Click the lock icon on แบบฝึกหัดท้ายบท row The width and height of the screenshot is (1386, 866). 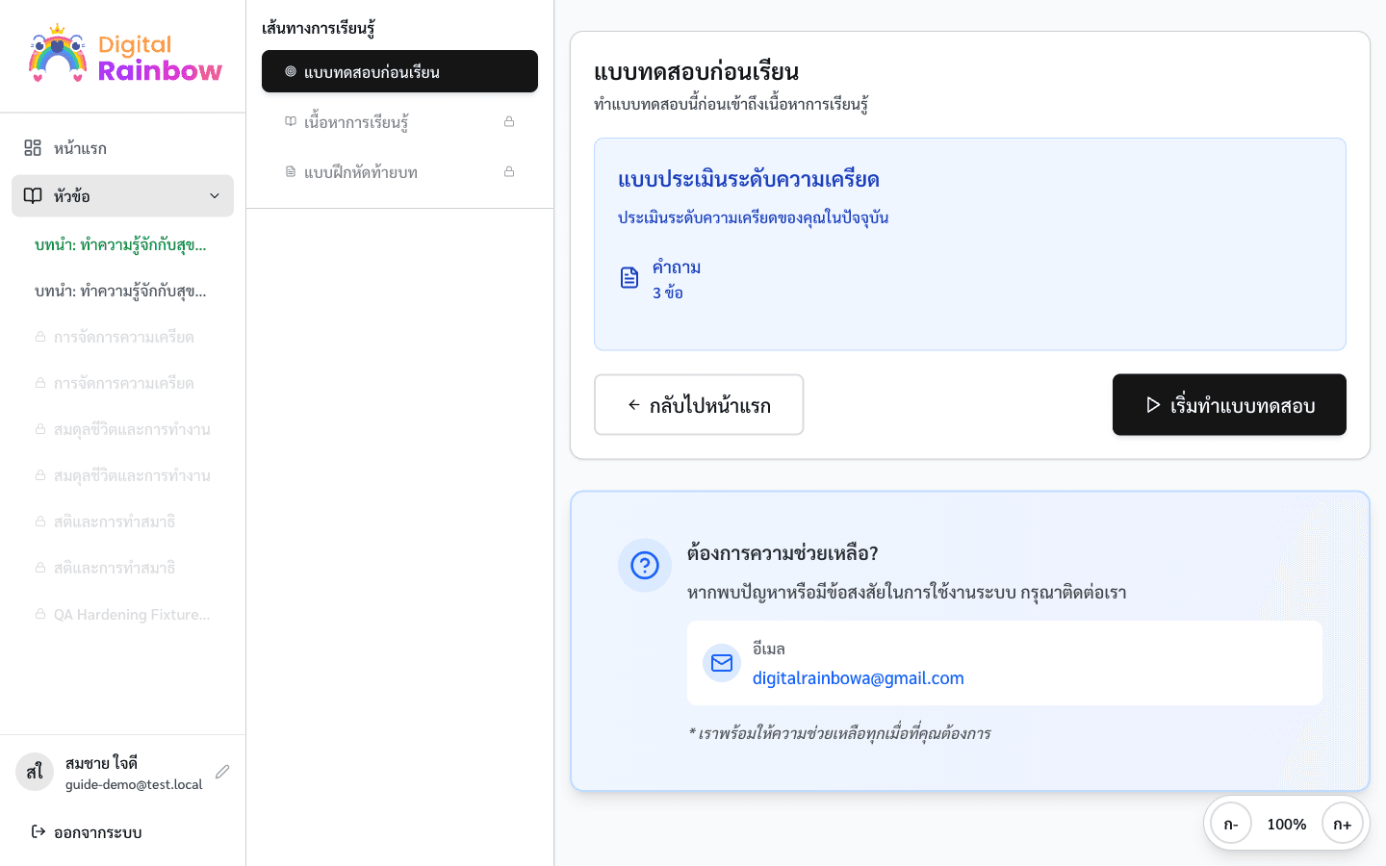509,171
